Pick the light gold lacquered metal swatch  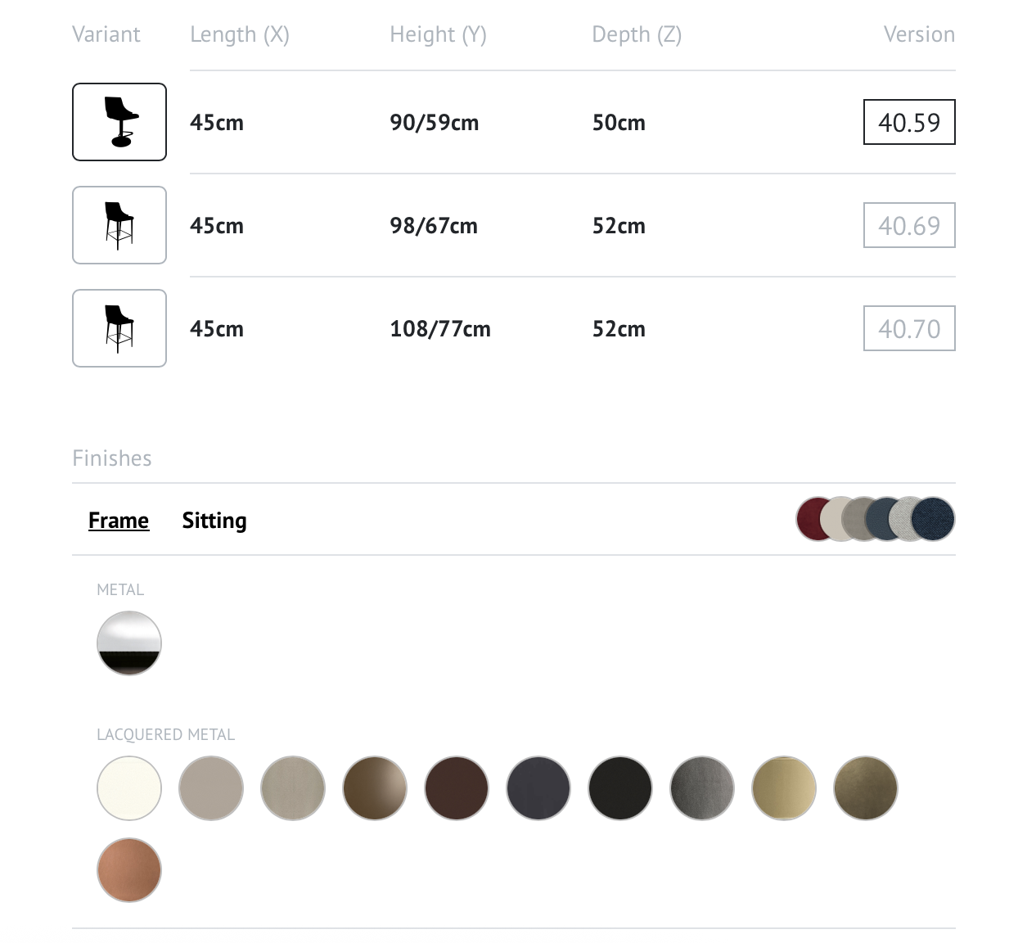[x=784, y=788]
